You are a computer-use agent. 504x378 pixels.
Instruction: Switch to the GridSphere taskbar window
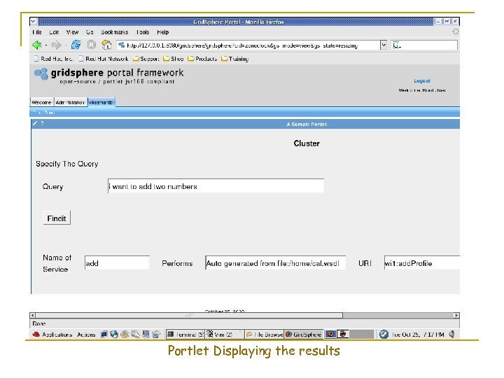(x=303, y=335)
